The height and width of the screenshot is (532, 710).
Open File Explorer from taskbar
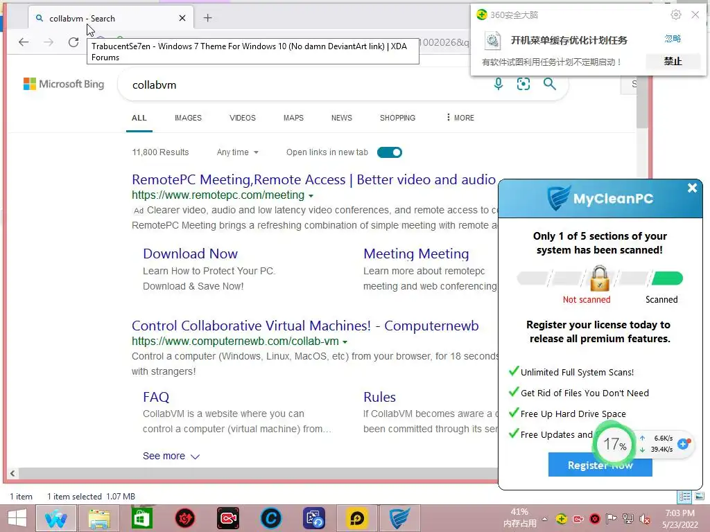click(99, 518)
